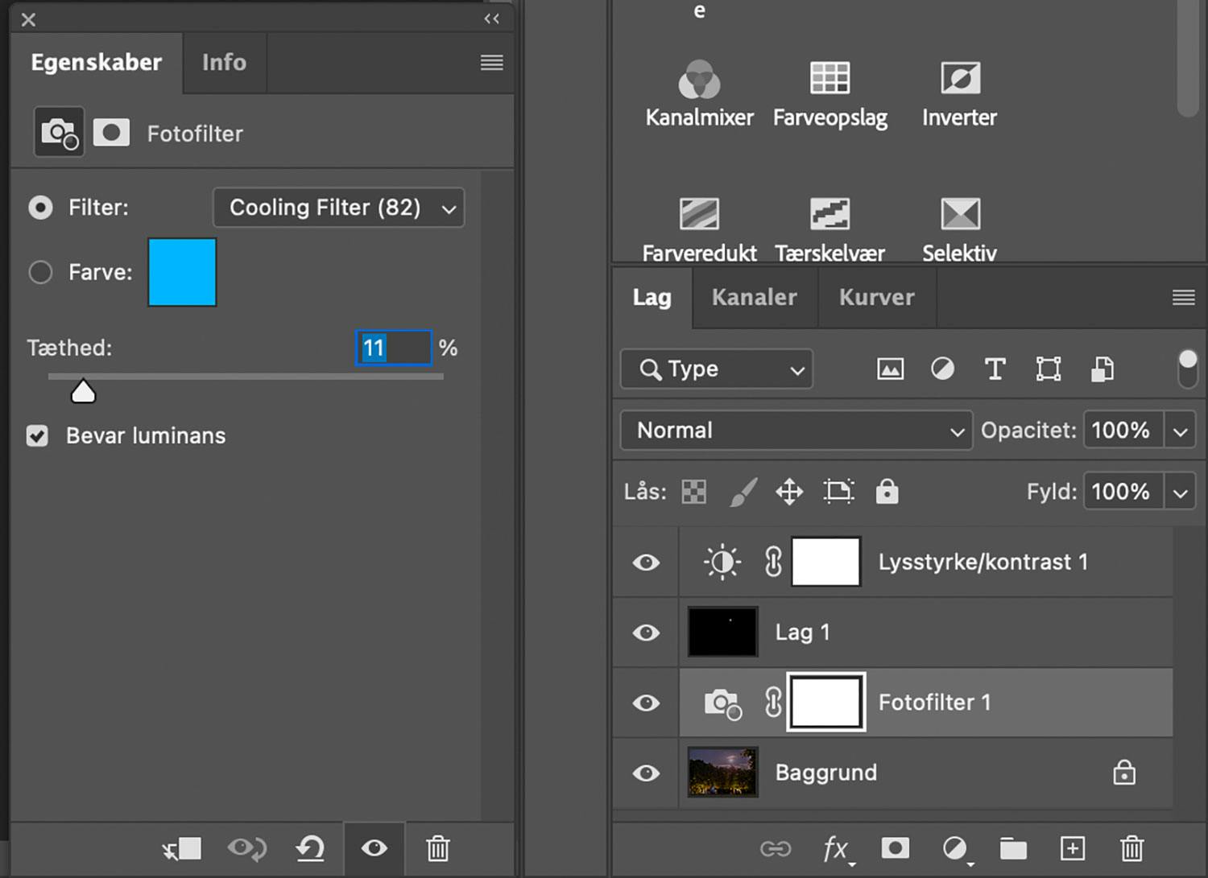Add layer mask to selected layer
This screenshot has height=878, width=1208.
point(895,848)
